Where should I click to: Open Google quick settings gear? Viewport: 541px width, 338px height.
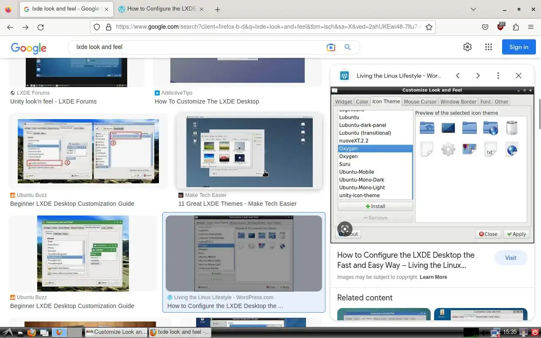(467, 47)
